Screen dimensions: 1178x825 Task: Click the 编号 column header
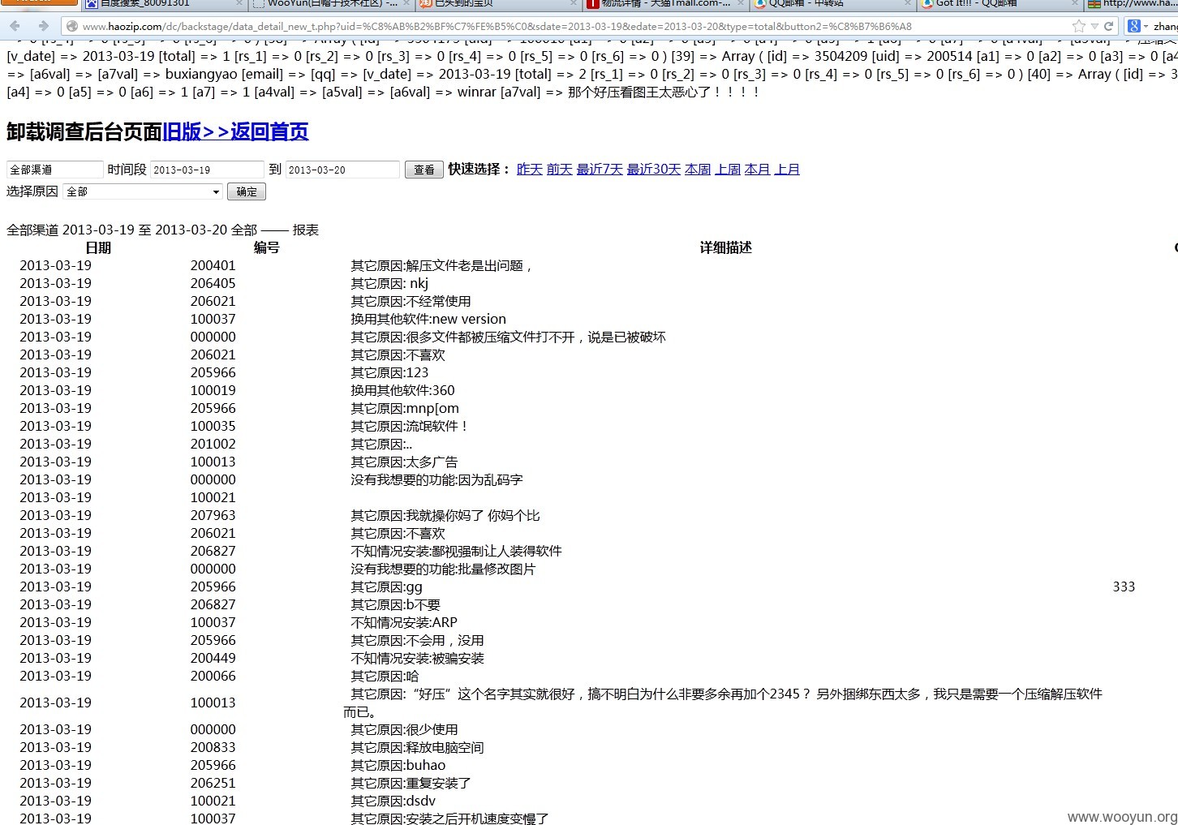point(266,247)
